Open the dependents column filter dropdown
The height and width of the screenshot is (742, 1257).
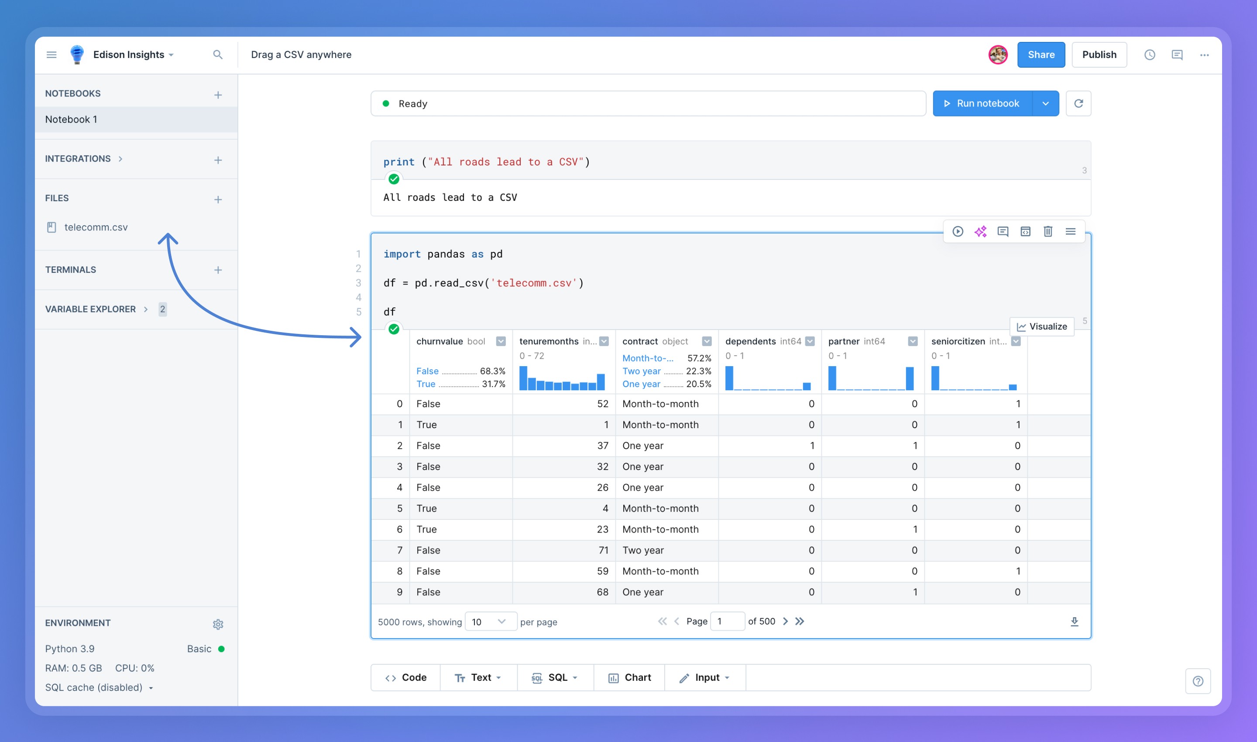(x=810, y=341)
